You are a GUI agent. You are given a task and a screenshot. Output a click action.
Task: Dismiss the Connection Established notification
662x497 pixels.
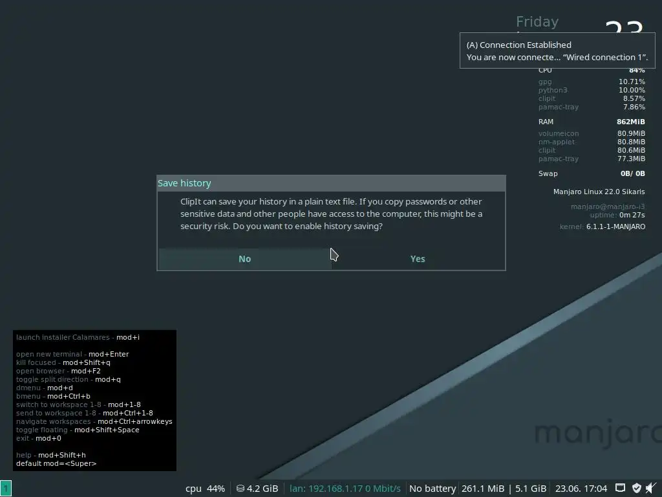click(x=557, y=50)
